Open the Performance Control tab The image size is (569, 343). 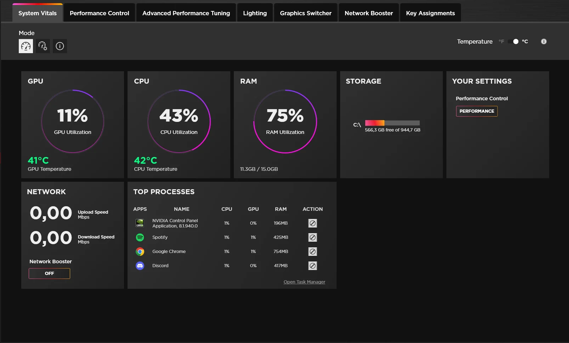tap(100, 13)
